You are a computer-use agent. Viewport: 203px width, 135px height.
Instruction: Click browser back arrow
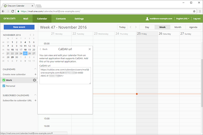pos(3,11)
